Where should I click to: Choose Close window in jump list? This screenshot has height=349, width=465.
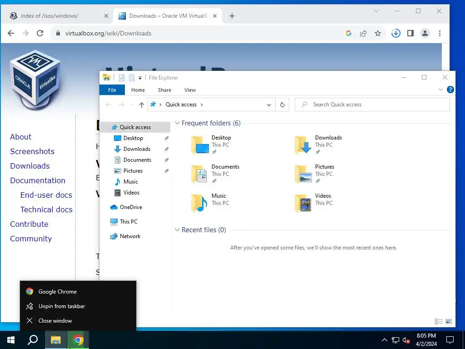(78, 321)
